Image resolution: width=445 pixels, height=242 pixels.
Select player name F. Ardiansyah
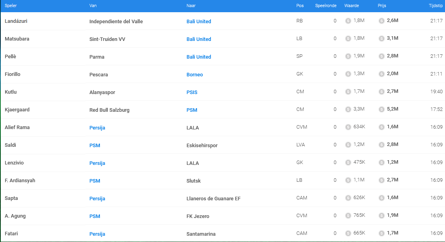[20, 181]
